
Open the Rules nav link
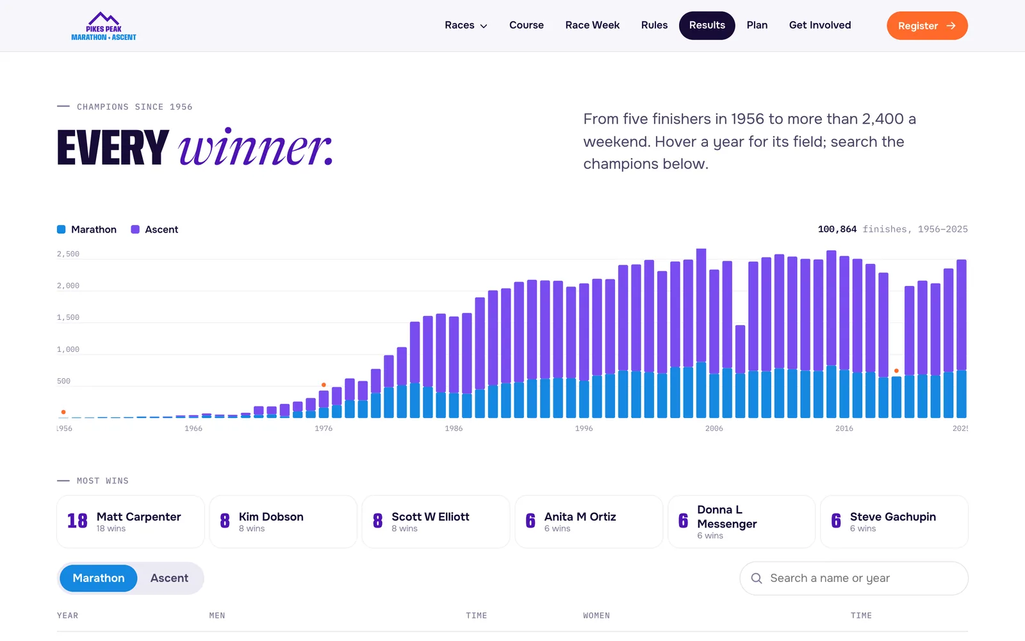tap(654, 26)
